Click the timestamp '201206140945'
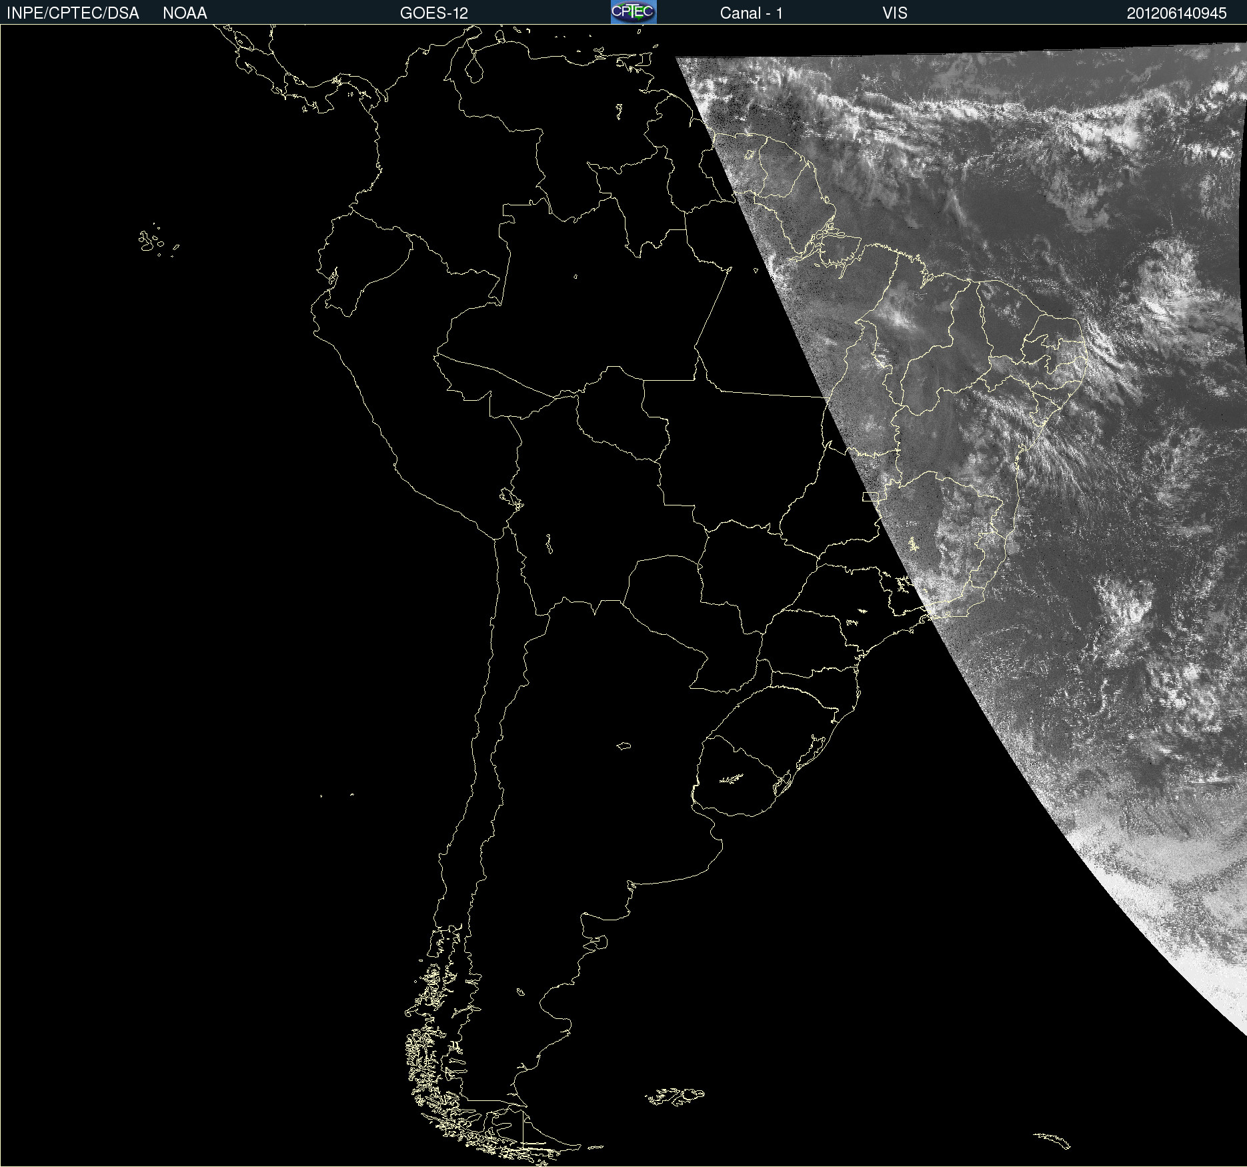The height and width of the screenshot is (1167, 1247). click(x=1177, y=13)
